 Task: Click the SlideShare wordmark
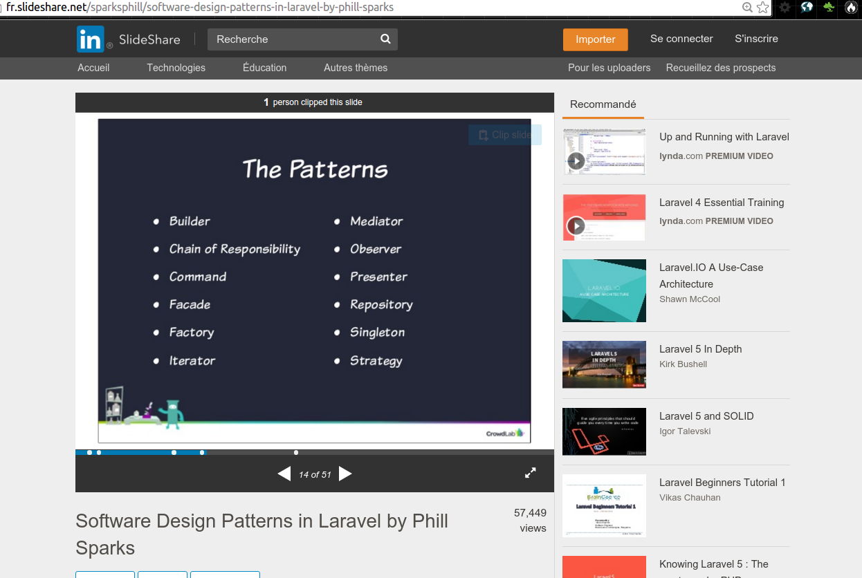point(149,39)
